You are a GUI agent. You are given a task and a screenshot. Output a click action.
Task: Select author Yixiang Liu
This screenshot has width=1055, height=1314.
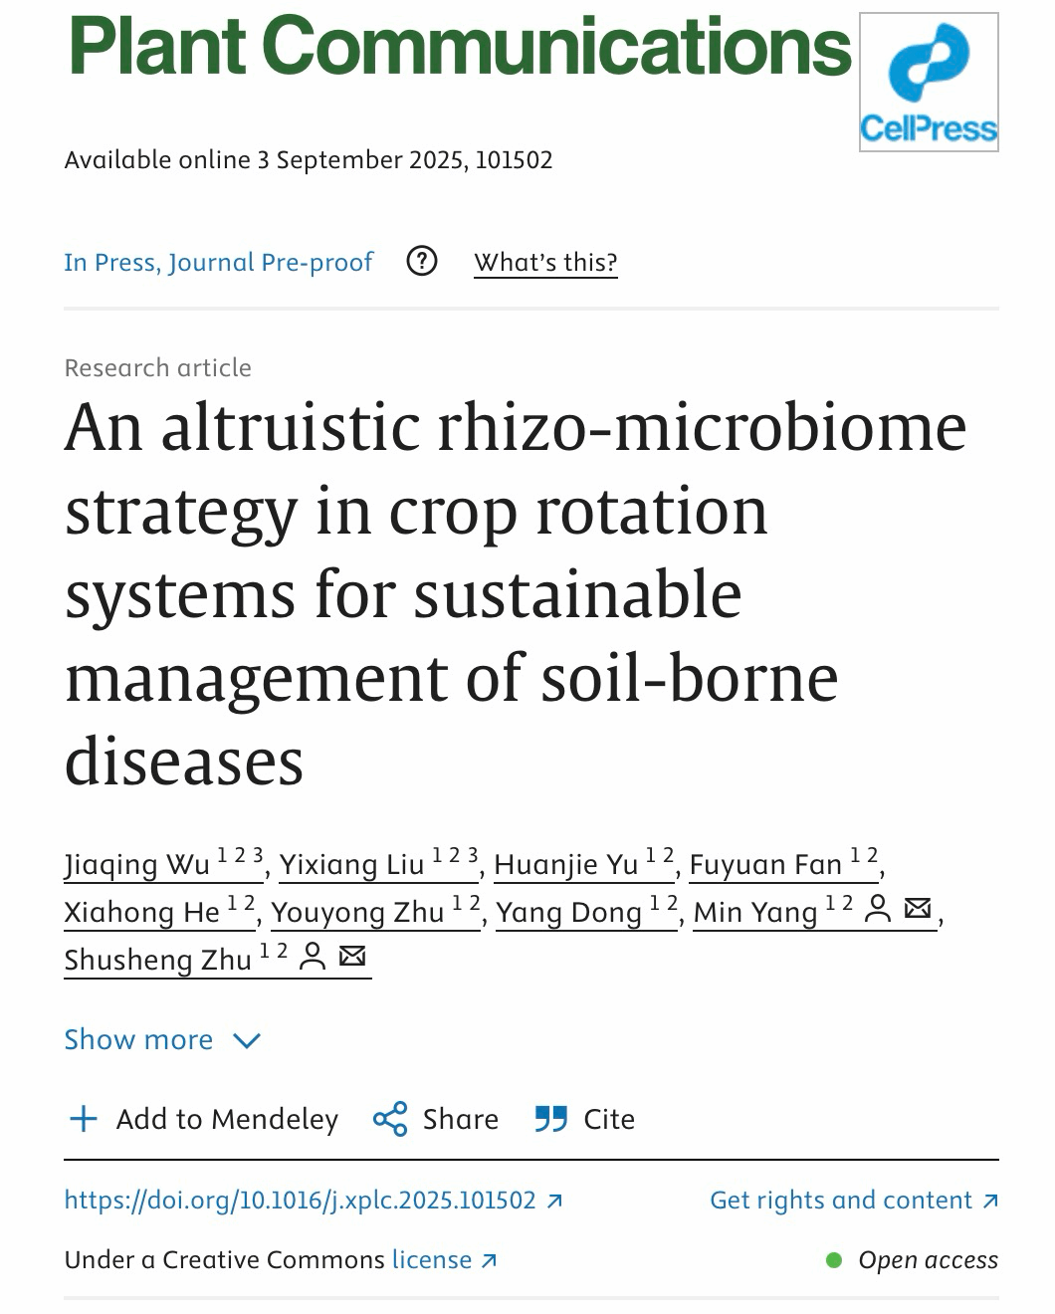point(351,865)
